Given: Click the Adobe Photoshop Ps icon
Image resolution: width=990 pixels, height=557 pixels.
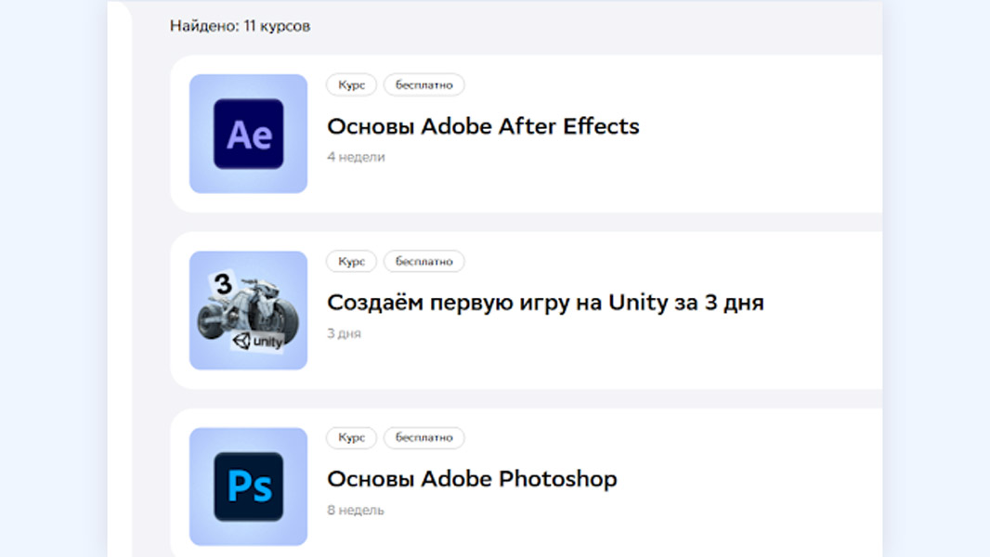Looking at the screenshot, I should 248,486.
